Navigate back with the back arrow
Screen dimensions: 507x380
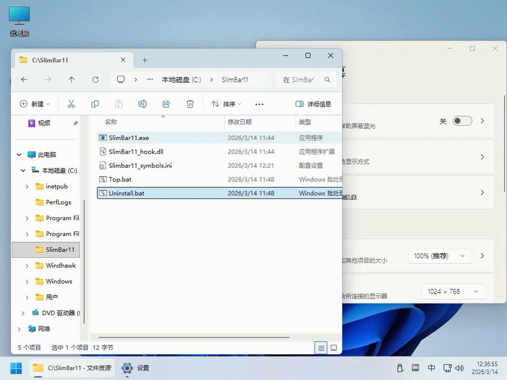point(24,80)
